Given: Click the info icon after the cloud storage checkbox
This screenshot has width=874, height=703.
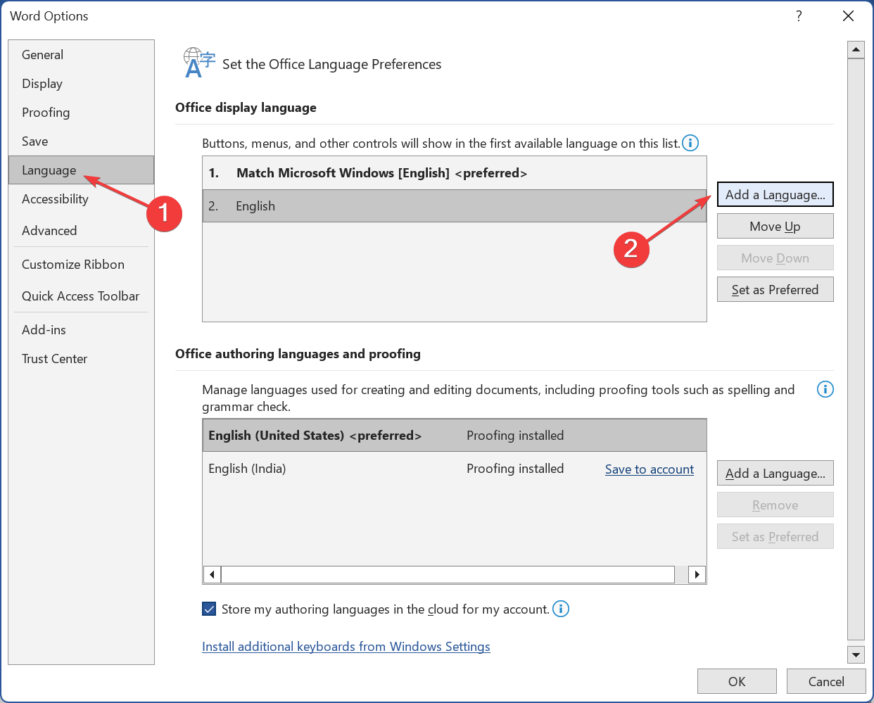Looking at the screenshot, I should [561, 609].
